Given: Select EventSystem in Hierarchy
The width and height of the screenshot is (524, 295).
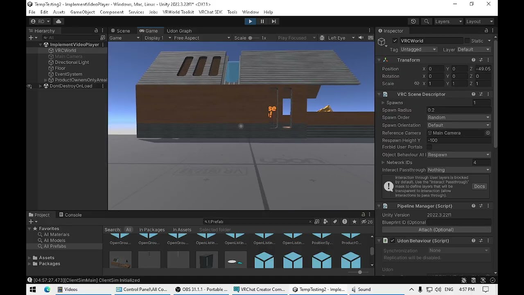Looking at the screenshot, I should [x=68, y=74].
